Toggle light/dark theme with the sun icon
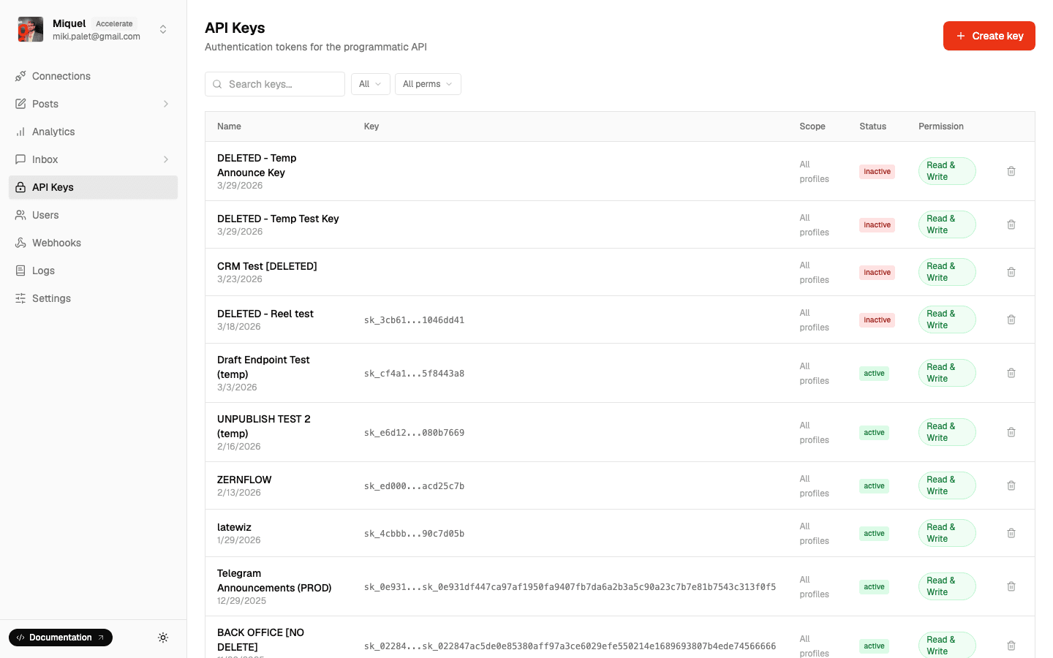 coord(163,638)
